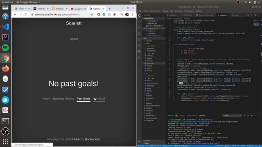The image size is (262, 147).
Task: Open the Help menu in VS Code
Action: point(199,11)
